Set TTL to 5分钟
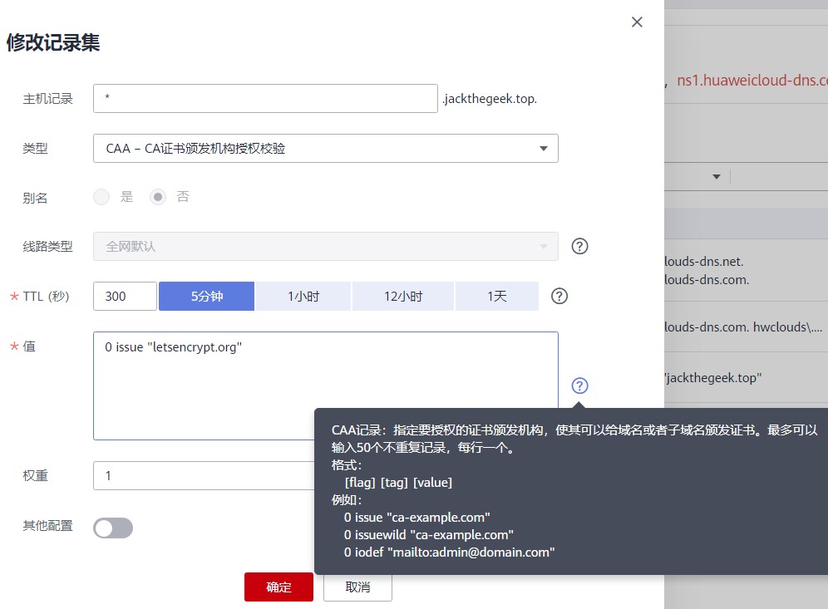This screenshot has height=609, width=828. [x=206, y=297]
